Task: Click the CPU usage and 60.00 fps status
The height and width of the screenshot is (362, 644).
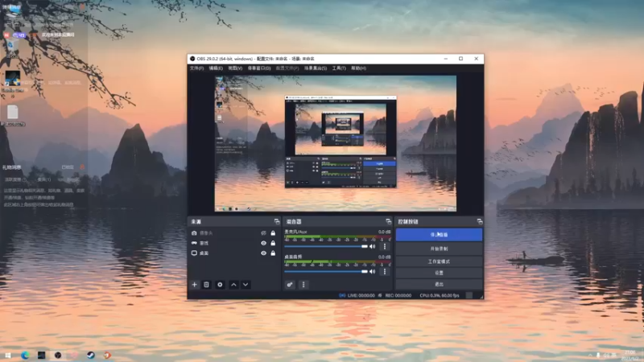Action: click(x=439, y=295)
